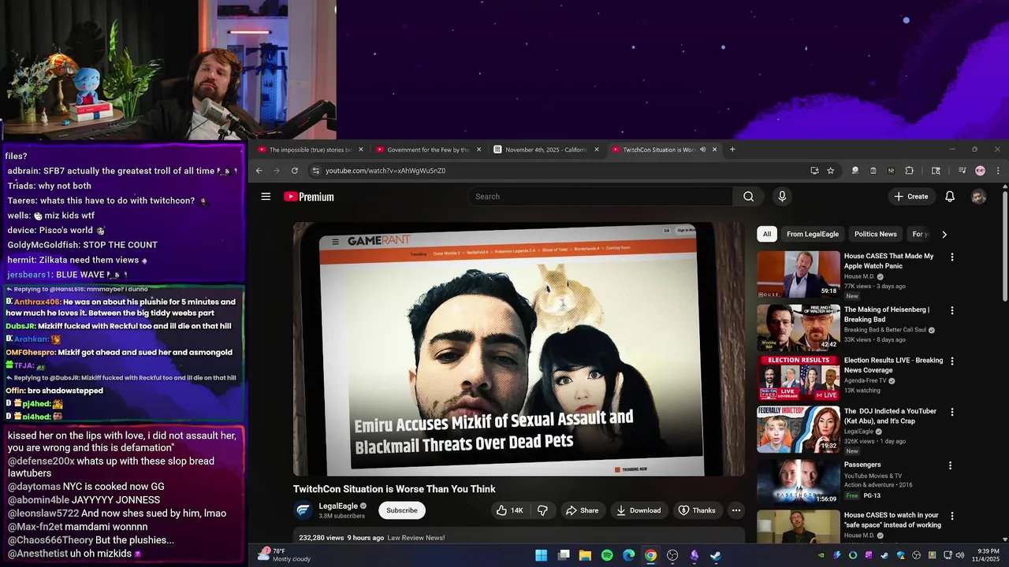Click the Create button

pos(911,197)
